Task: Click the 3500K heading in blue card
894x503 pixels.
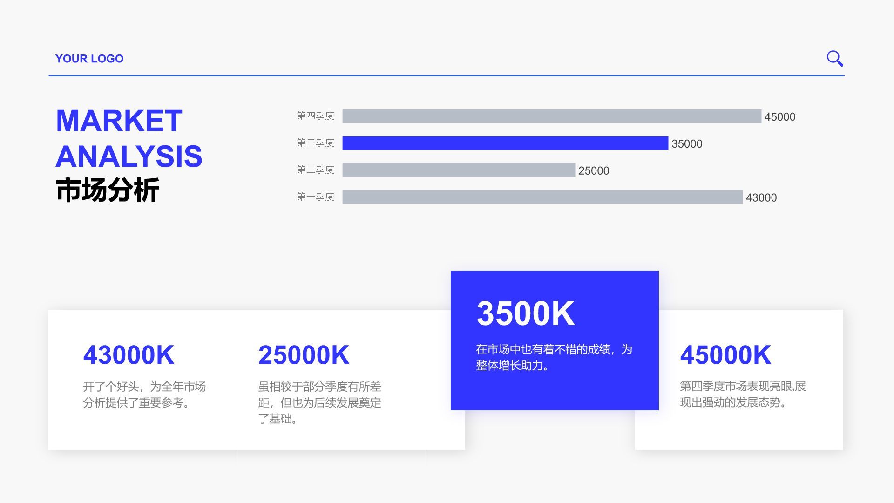Action: click(x=525, y=313)
